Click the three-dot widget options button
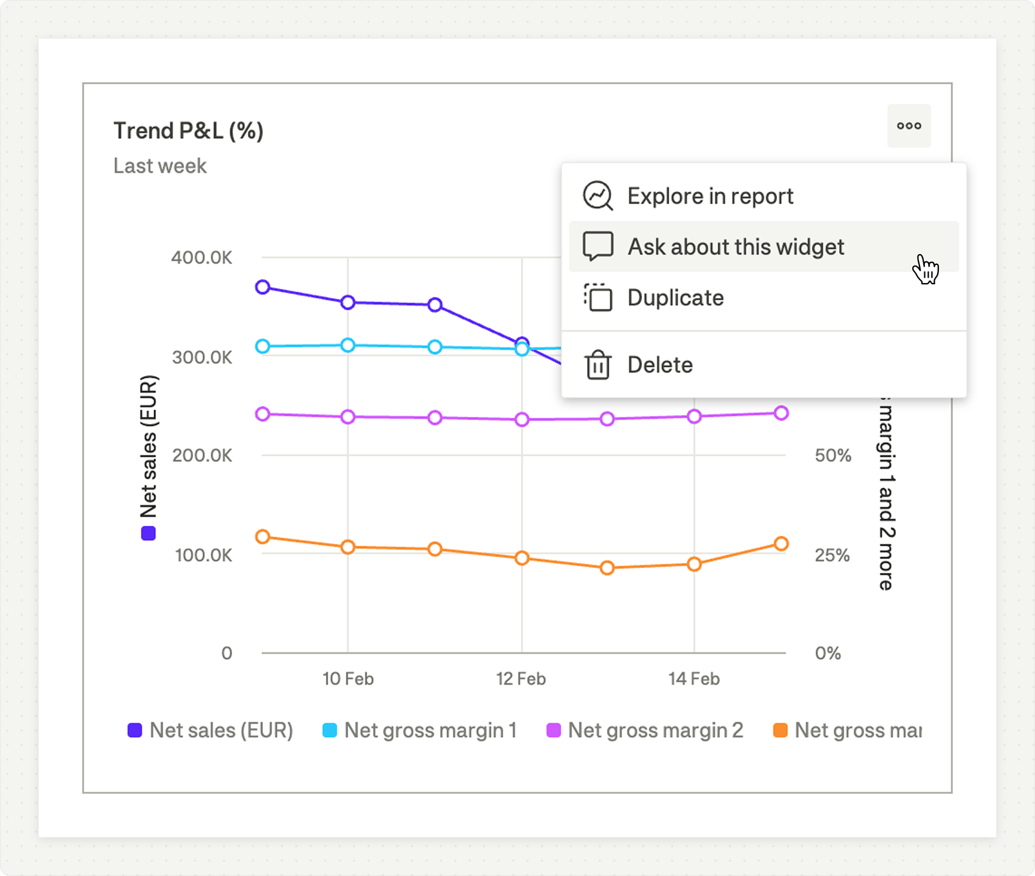This screenshot has height=876, width=1035. point(909,126)
